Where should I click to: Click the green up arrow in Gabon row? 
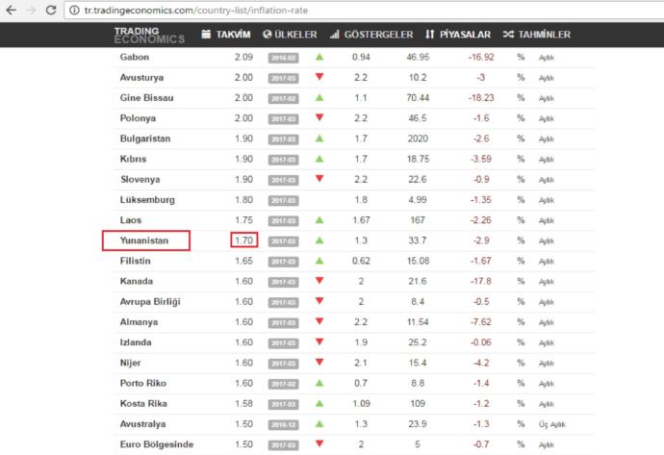point(319,57)
